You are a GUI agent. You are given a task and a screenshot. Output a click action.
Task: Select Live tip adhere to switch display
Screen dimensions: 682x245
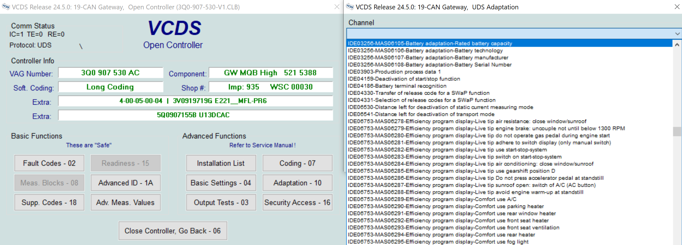tap(510, 143)
